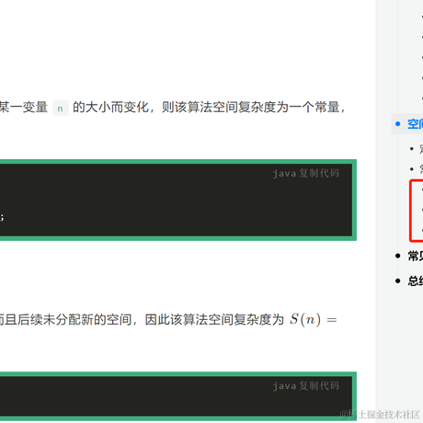The height and width of the screenshot is (423, 423).
Task: Click the words '某一变量' before the n chip
Action: click(x=24, y=108)
